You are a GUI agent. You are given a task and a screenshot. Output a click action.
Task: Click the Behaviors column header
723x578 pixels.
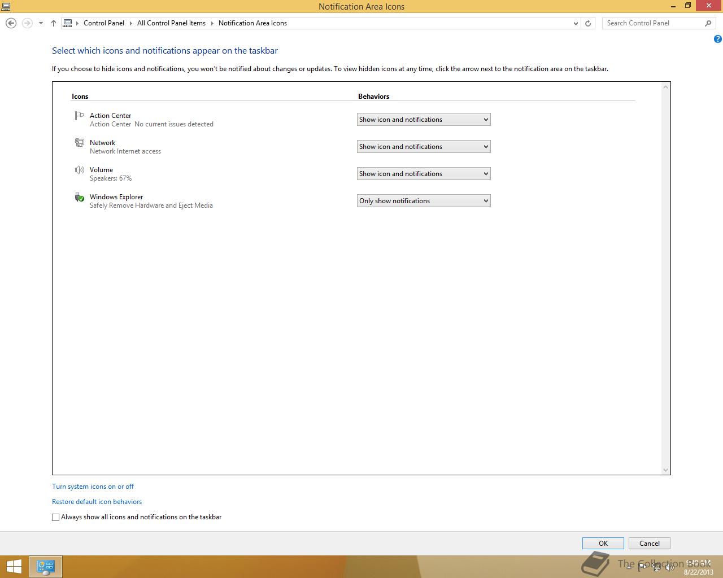(374, 97)
